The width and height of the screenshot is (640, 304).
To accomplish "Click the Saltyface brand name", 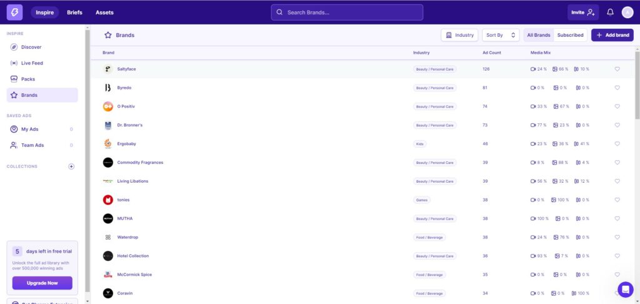I will click(126, 69).
